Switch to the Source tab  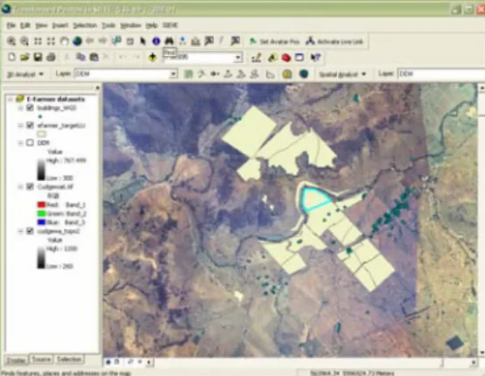pyautogui.click(x=41, y=359)
